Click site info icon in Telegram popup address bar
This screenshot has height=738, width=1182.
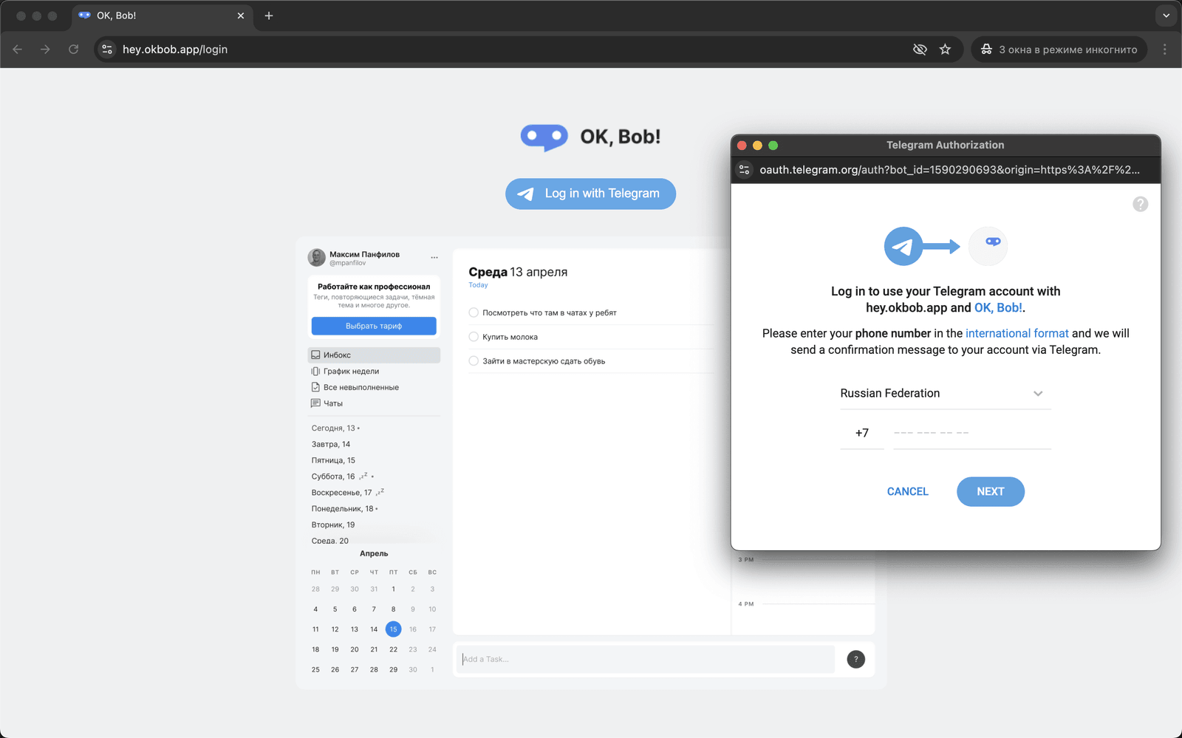(x=745, y=170)
